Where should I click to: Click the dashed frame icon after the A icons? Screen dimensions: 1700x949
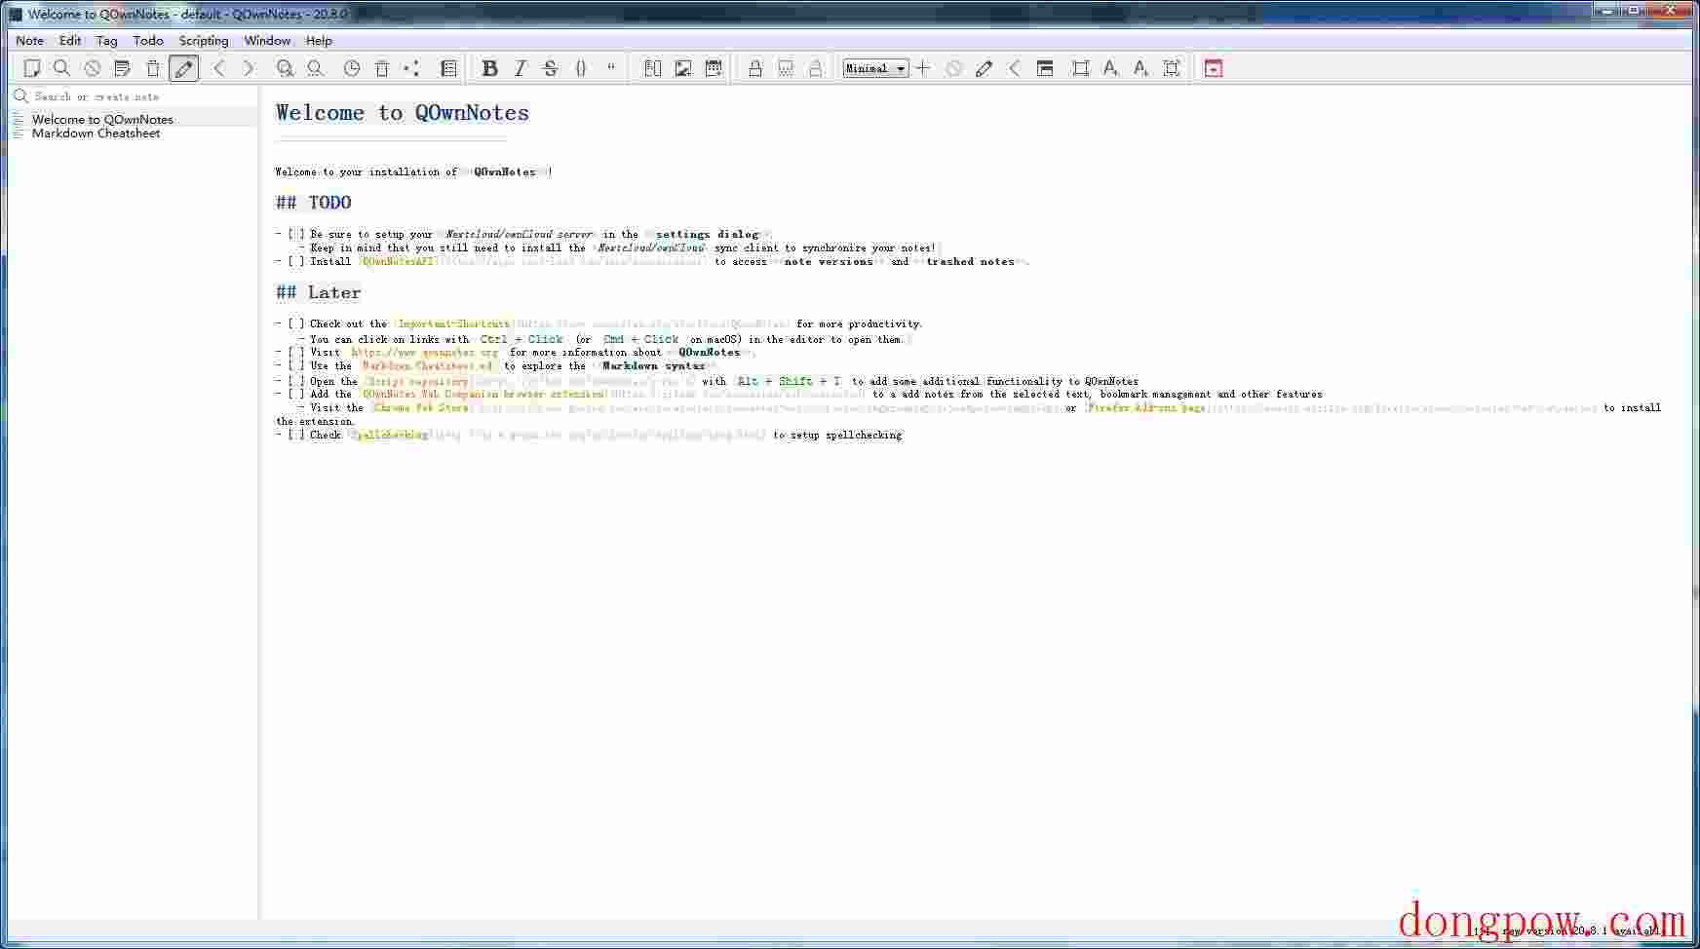point(1172,68)
